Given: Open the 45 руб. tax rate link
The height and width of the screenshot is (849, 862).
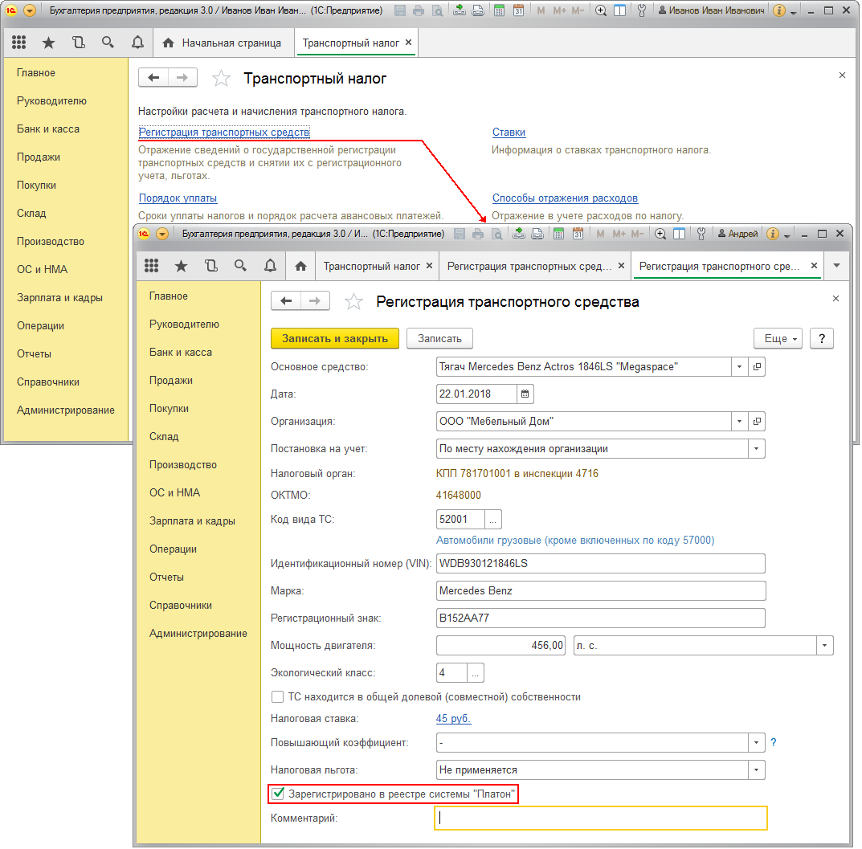Looking at the screenshot, I should [x=453, y=719].
